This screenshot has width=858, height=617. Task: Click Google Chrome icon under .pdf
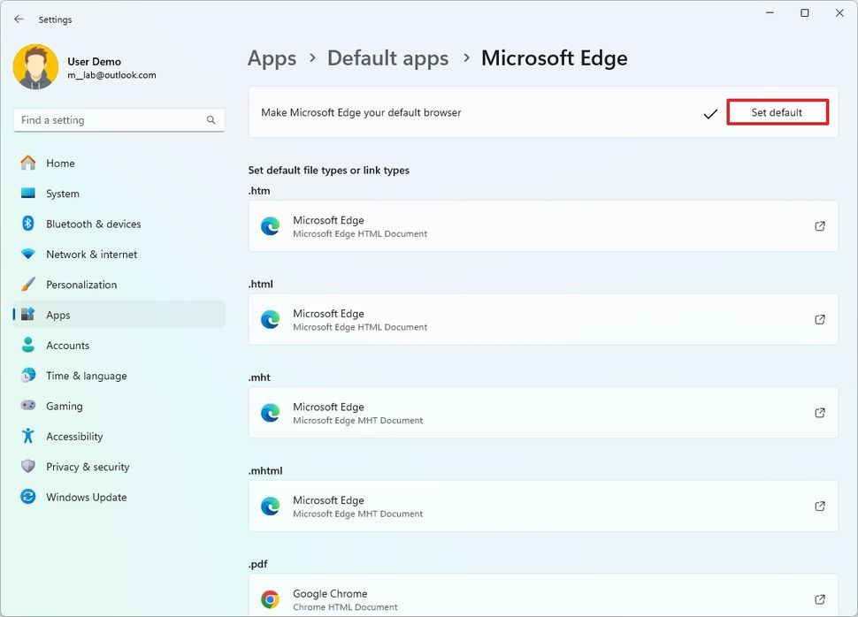271,600
